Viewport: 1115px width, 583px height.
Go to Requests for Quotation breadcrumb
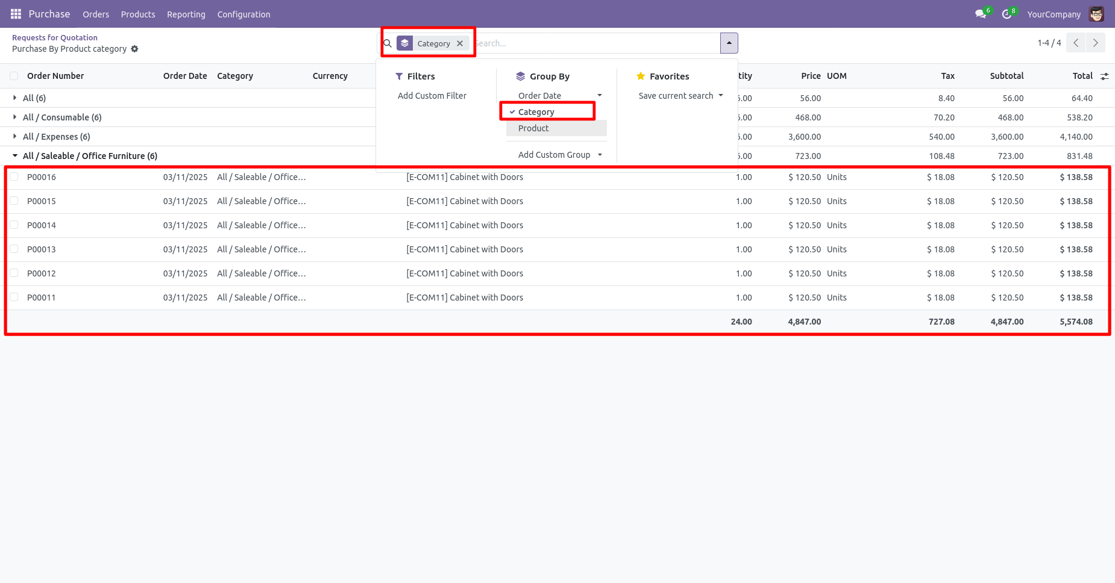click(55, 37)
